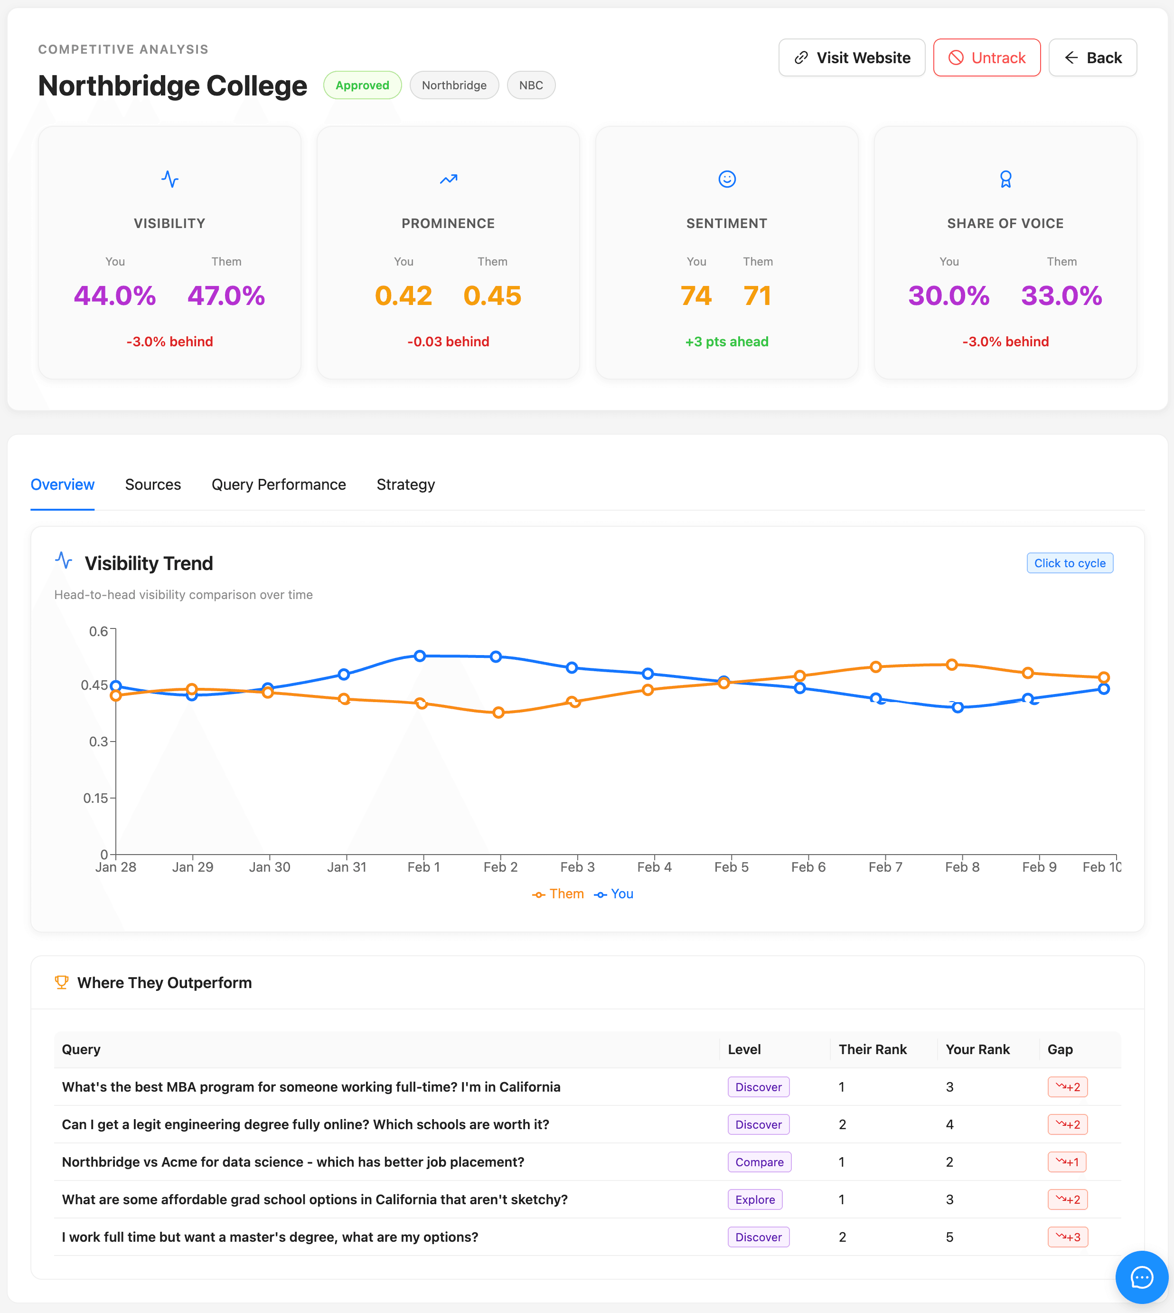This screenshot has height=1313, width=1174.
Task: Click the trophy icon beside Where They Outperform
Action: coord(62,982)
